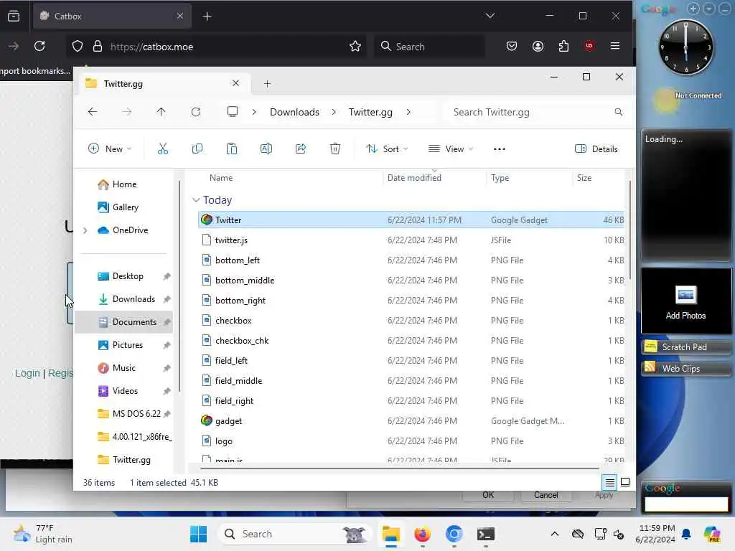This screenshot has height=551, width=735.
Task: Click the vertical scrollbar in file list
Action: point(630,230)
